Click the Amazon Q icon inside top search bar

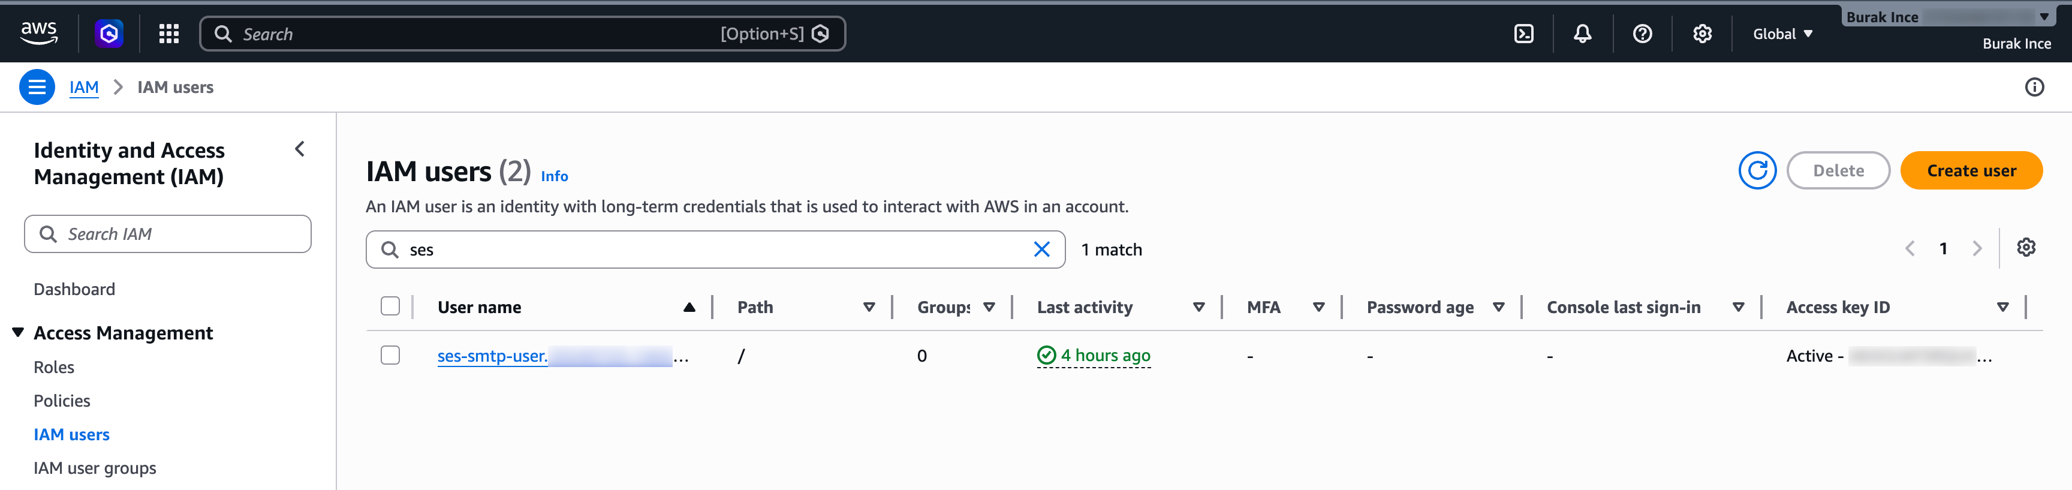820,33
